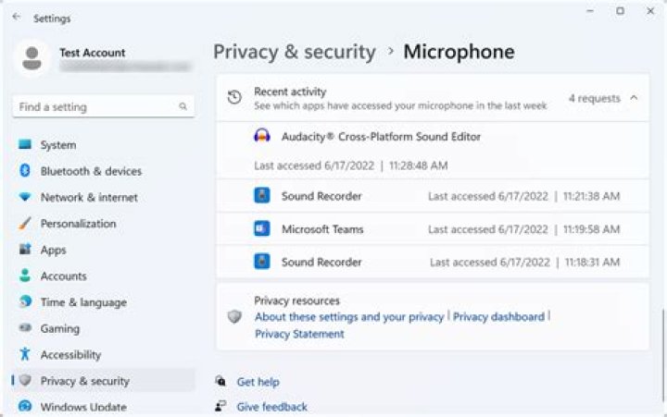The image size is (667, 417).
Task: Minimize the Settings window
Action: [x=590, y=11]
